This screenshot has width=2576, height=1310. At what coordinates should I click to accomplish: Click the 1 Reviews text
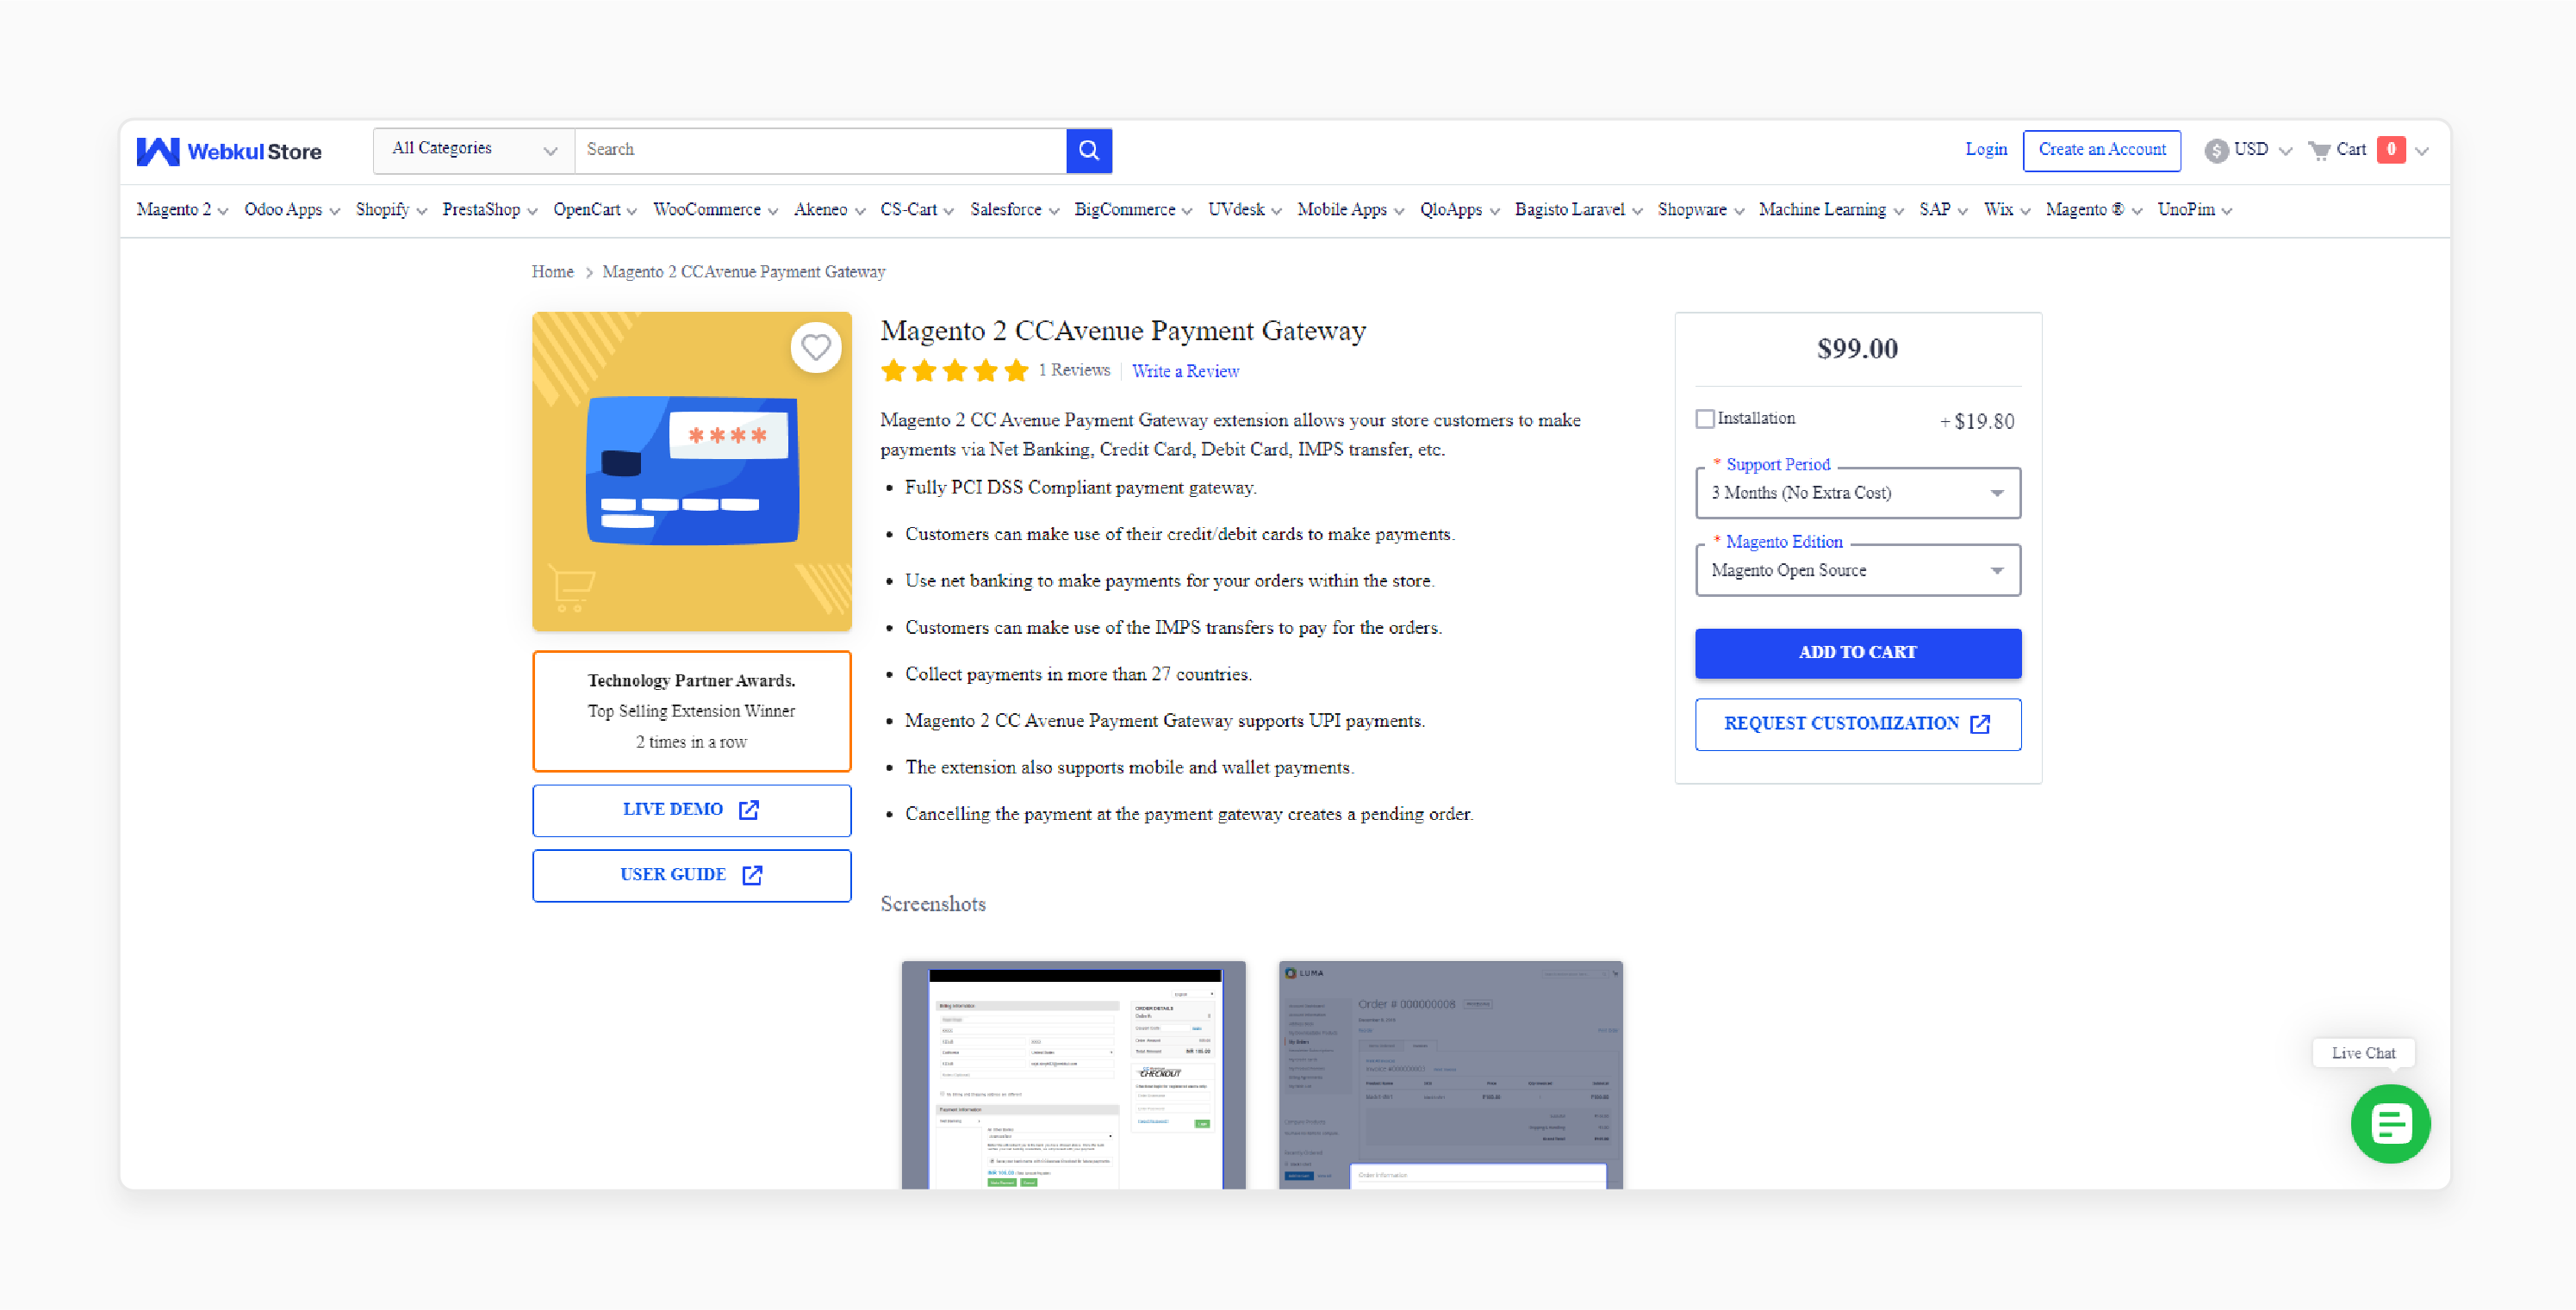1074,370
